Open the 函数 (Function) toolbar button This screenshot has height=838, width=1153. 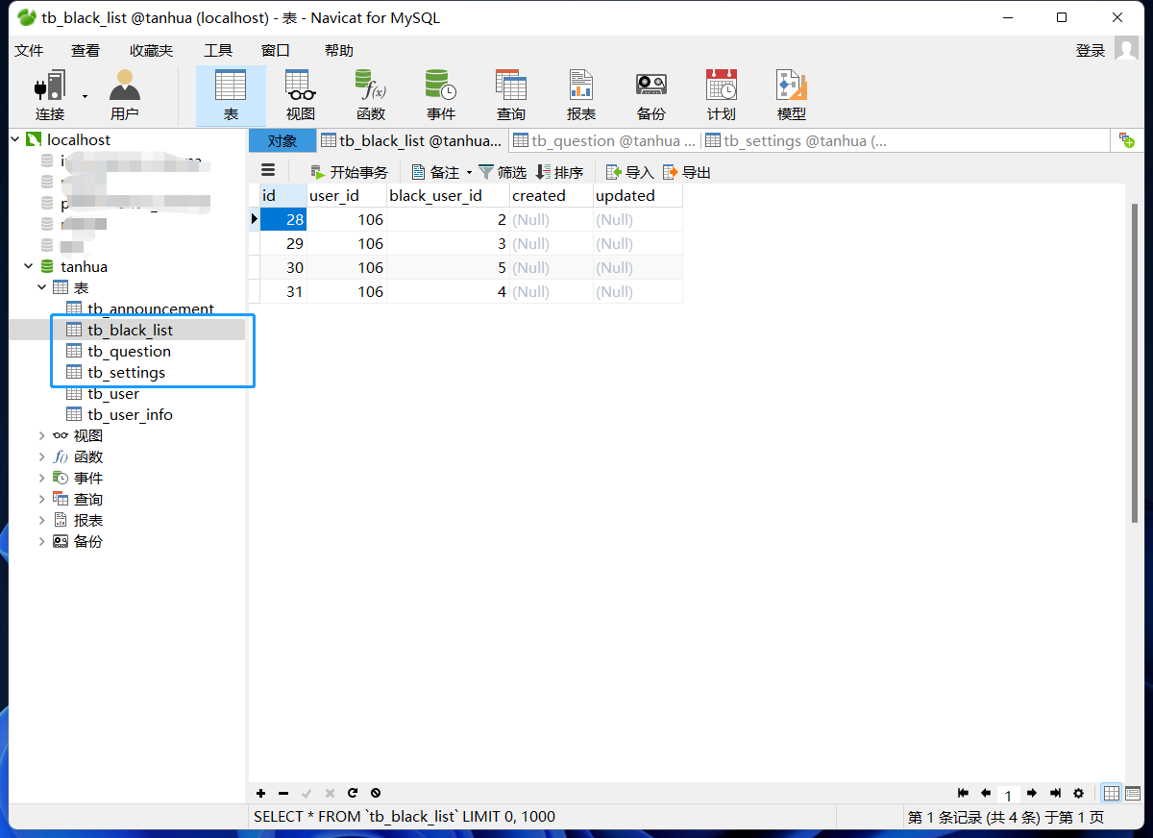pos(371,96)
